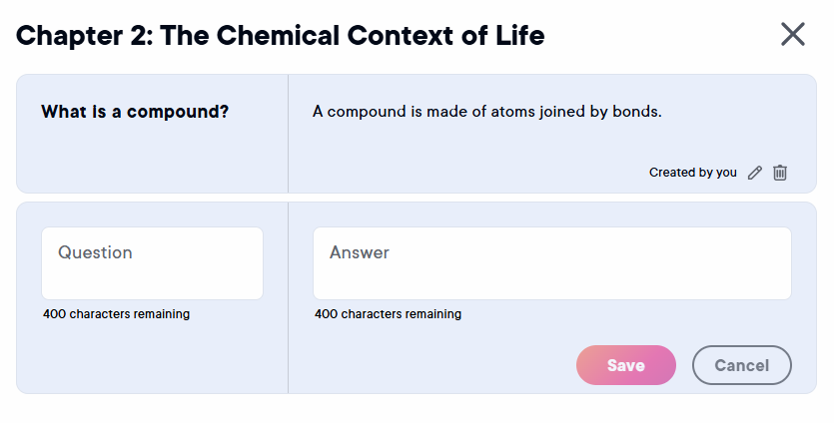Close the Chapter 2 flashcard dialog

click(x=792, y=35)
